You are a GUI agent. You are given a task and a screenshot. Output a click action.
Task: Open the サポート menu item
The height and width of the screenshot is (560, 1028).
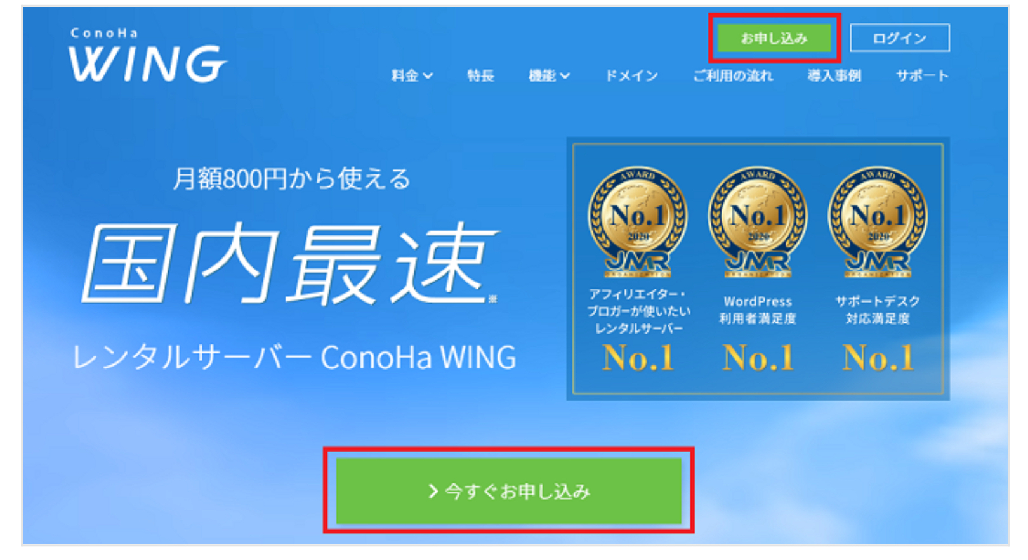[x=922, y=75]
